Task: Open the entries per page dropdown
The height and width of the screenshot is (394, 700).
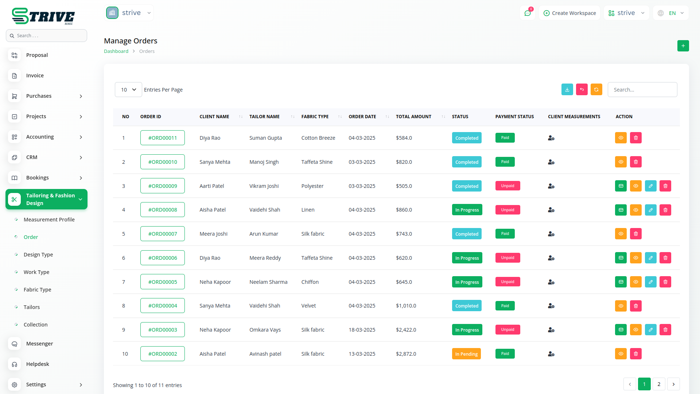Action: click(128, 89)
